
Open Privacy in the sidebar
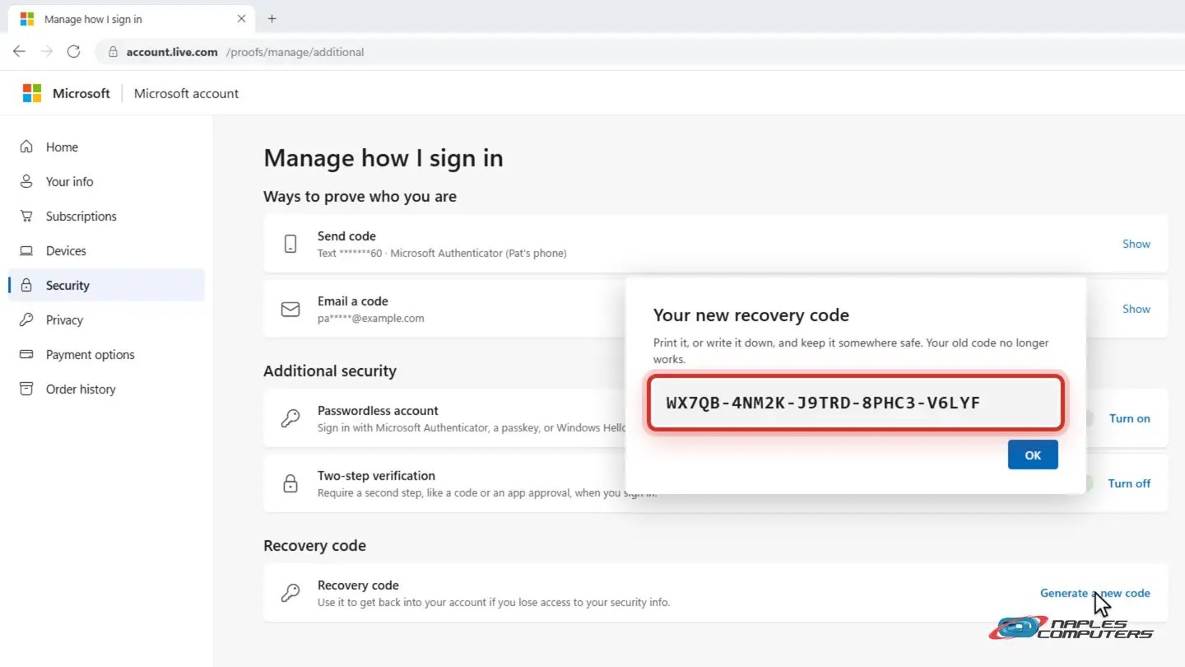click(x=106, y=320)
